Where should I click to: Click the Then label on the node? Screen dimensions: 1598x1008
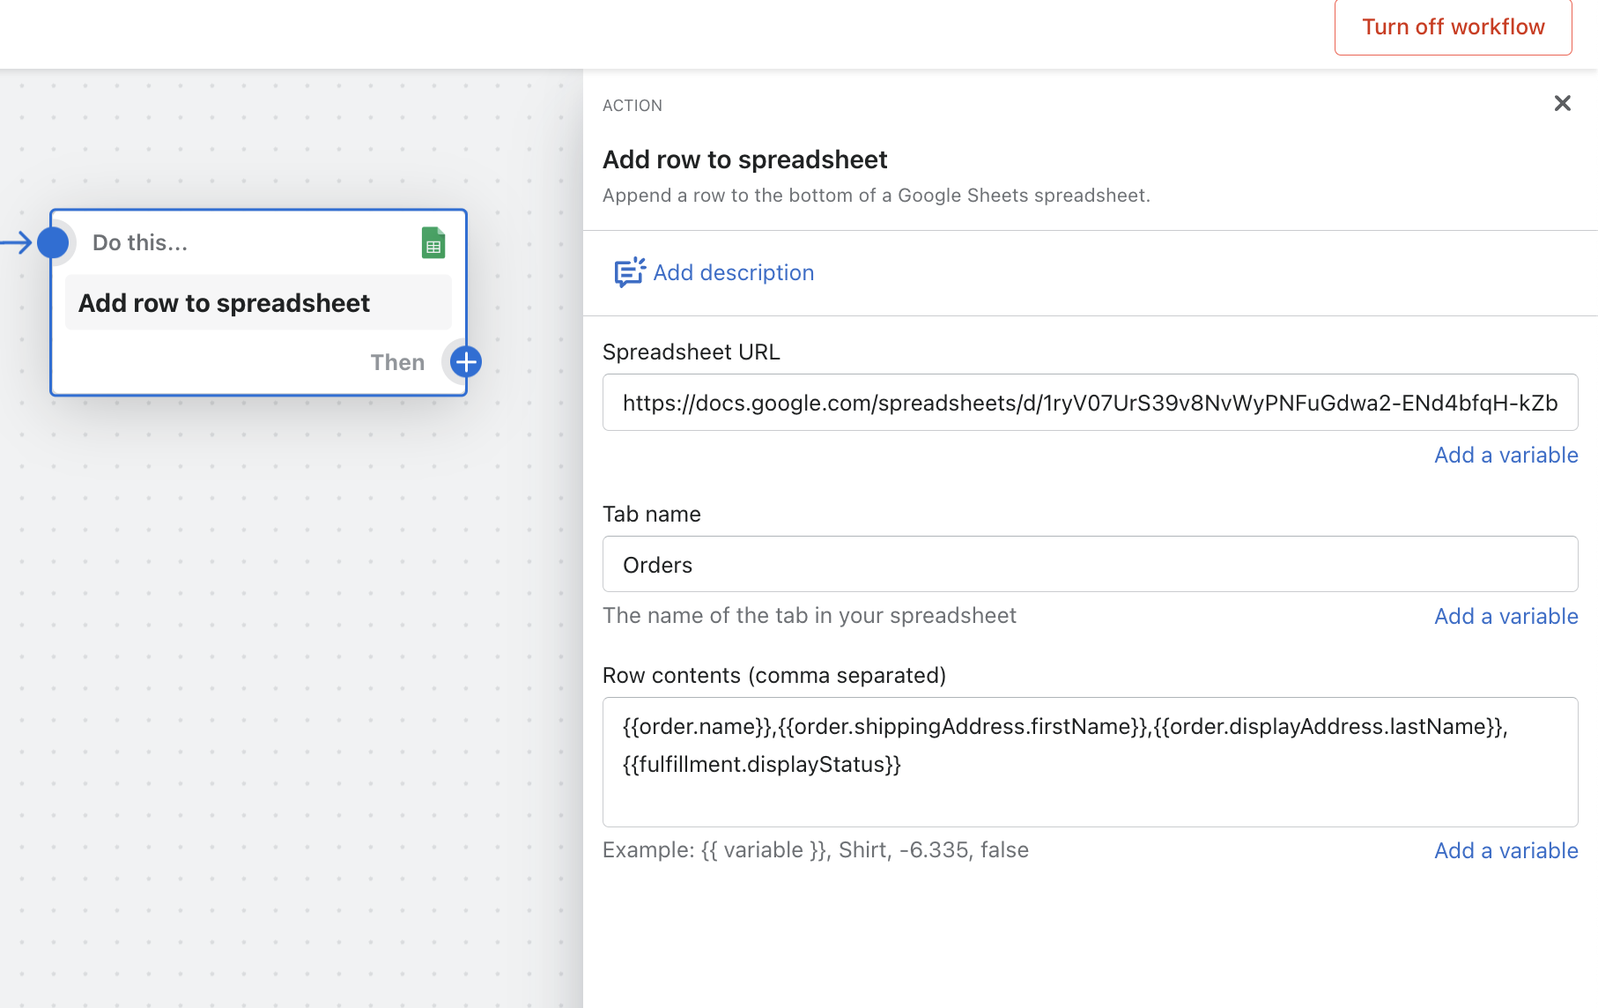(x=397, y=362)
